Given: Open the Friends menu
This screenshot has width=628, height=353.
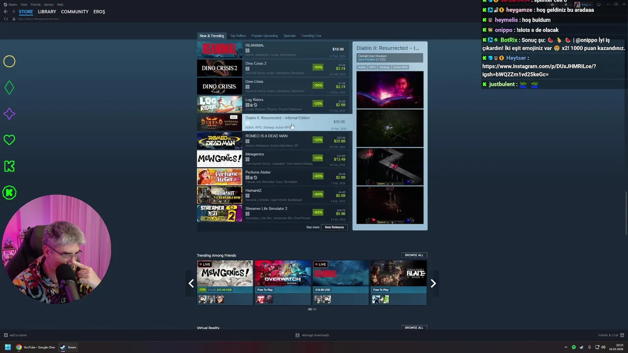Looking at the screenshot, I should click(x=36, y=4).
